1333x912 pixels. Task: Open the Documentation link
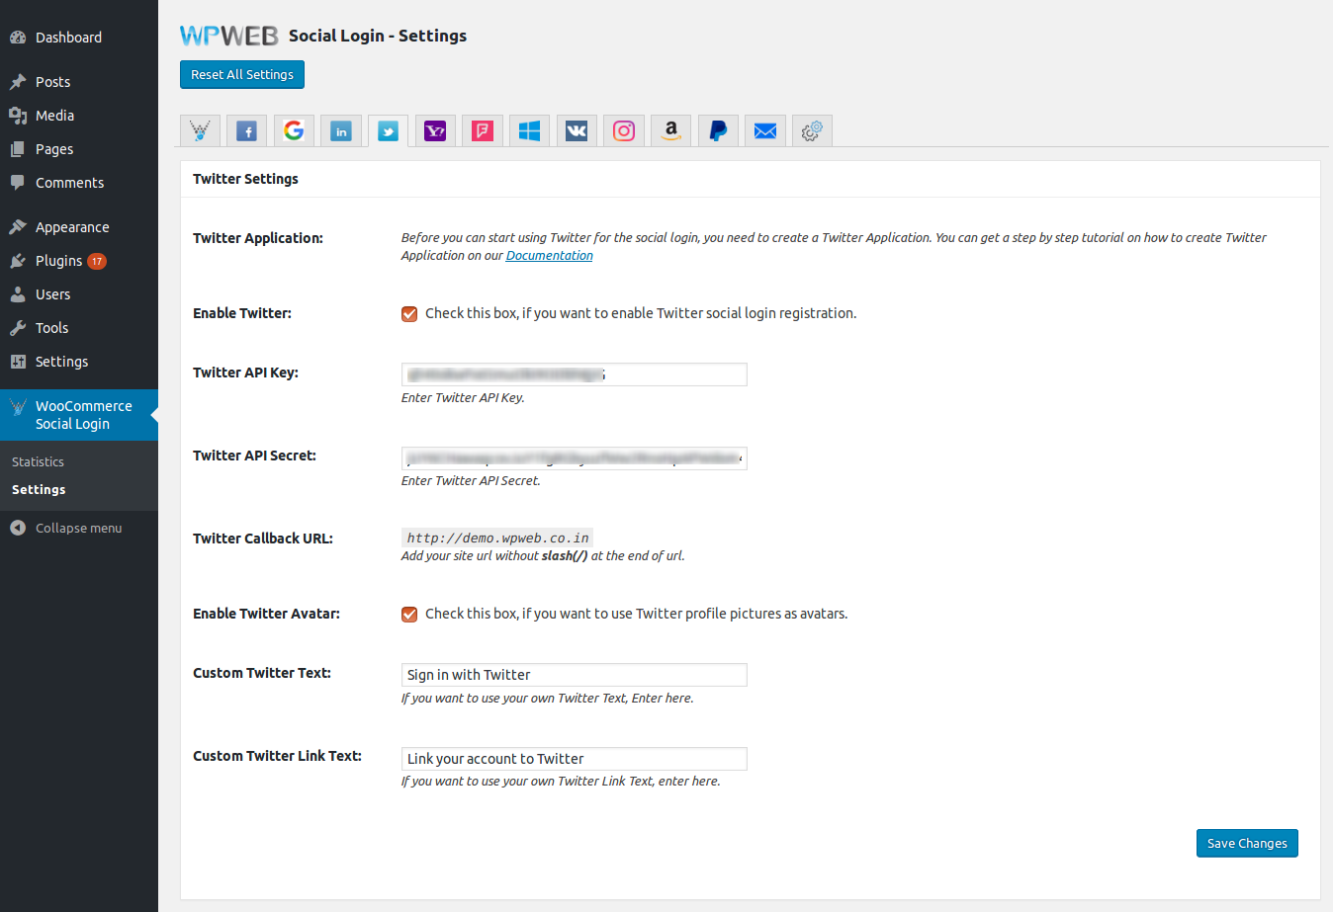(549, 256)
